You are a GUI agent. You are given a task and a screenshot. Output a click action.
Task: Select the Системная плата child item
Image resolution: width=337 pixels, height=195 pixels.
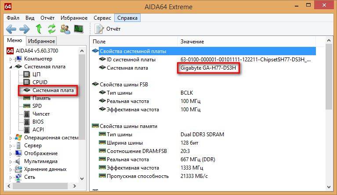pos(53,90)
